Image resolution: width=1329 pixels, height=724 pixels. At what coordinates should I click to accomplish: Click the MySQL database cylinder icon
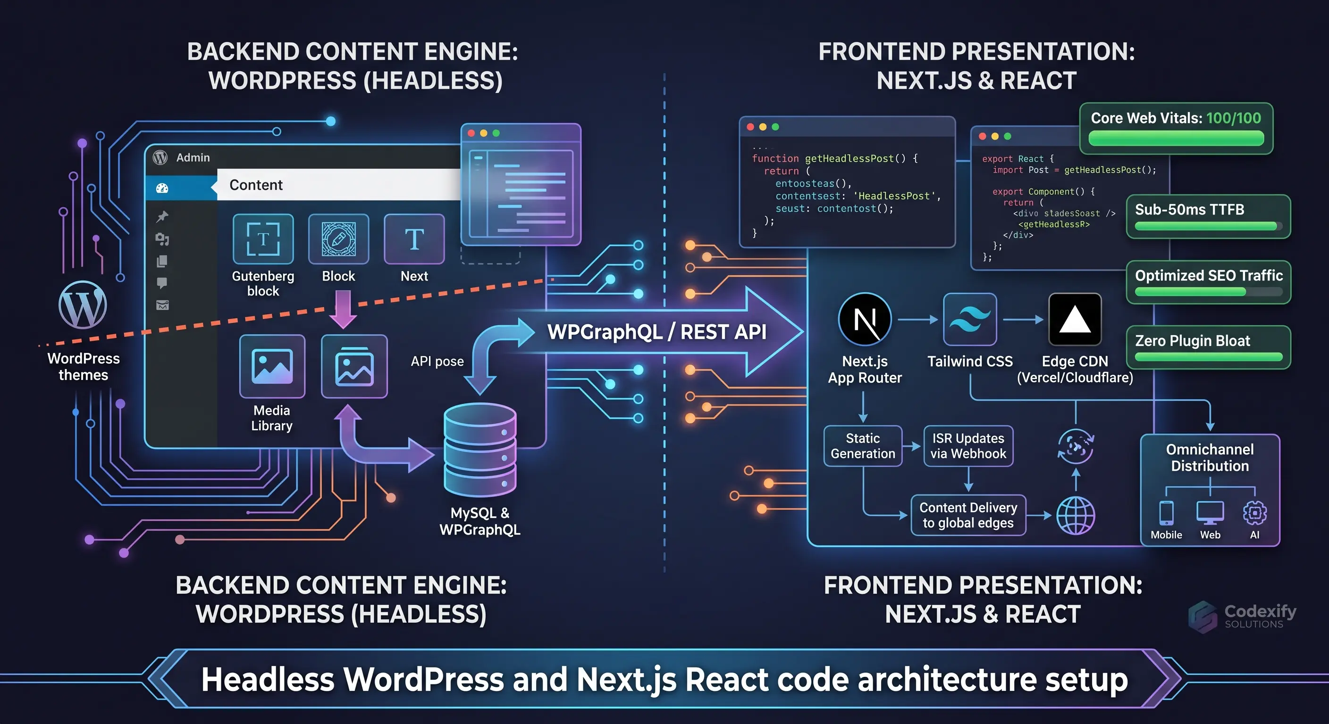click(x=480, y=450)
